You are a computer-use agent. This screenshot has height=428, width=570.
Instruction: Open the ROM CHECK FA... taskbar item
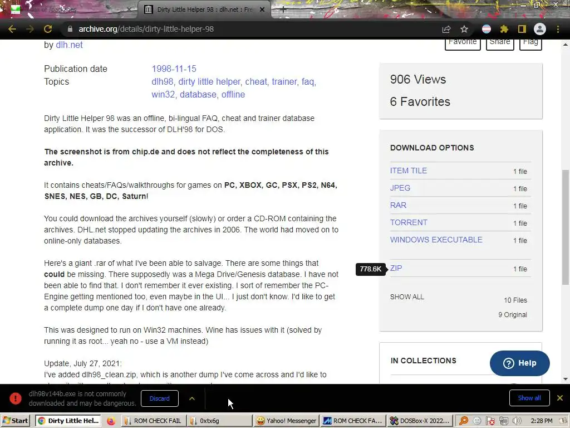pos(353,421)
